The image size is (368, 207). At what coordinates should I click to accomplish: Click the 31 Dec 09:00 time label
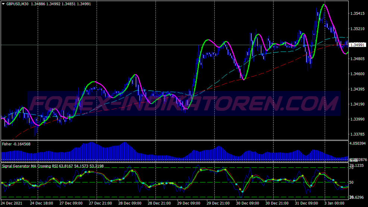tap(306, 203)
